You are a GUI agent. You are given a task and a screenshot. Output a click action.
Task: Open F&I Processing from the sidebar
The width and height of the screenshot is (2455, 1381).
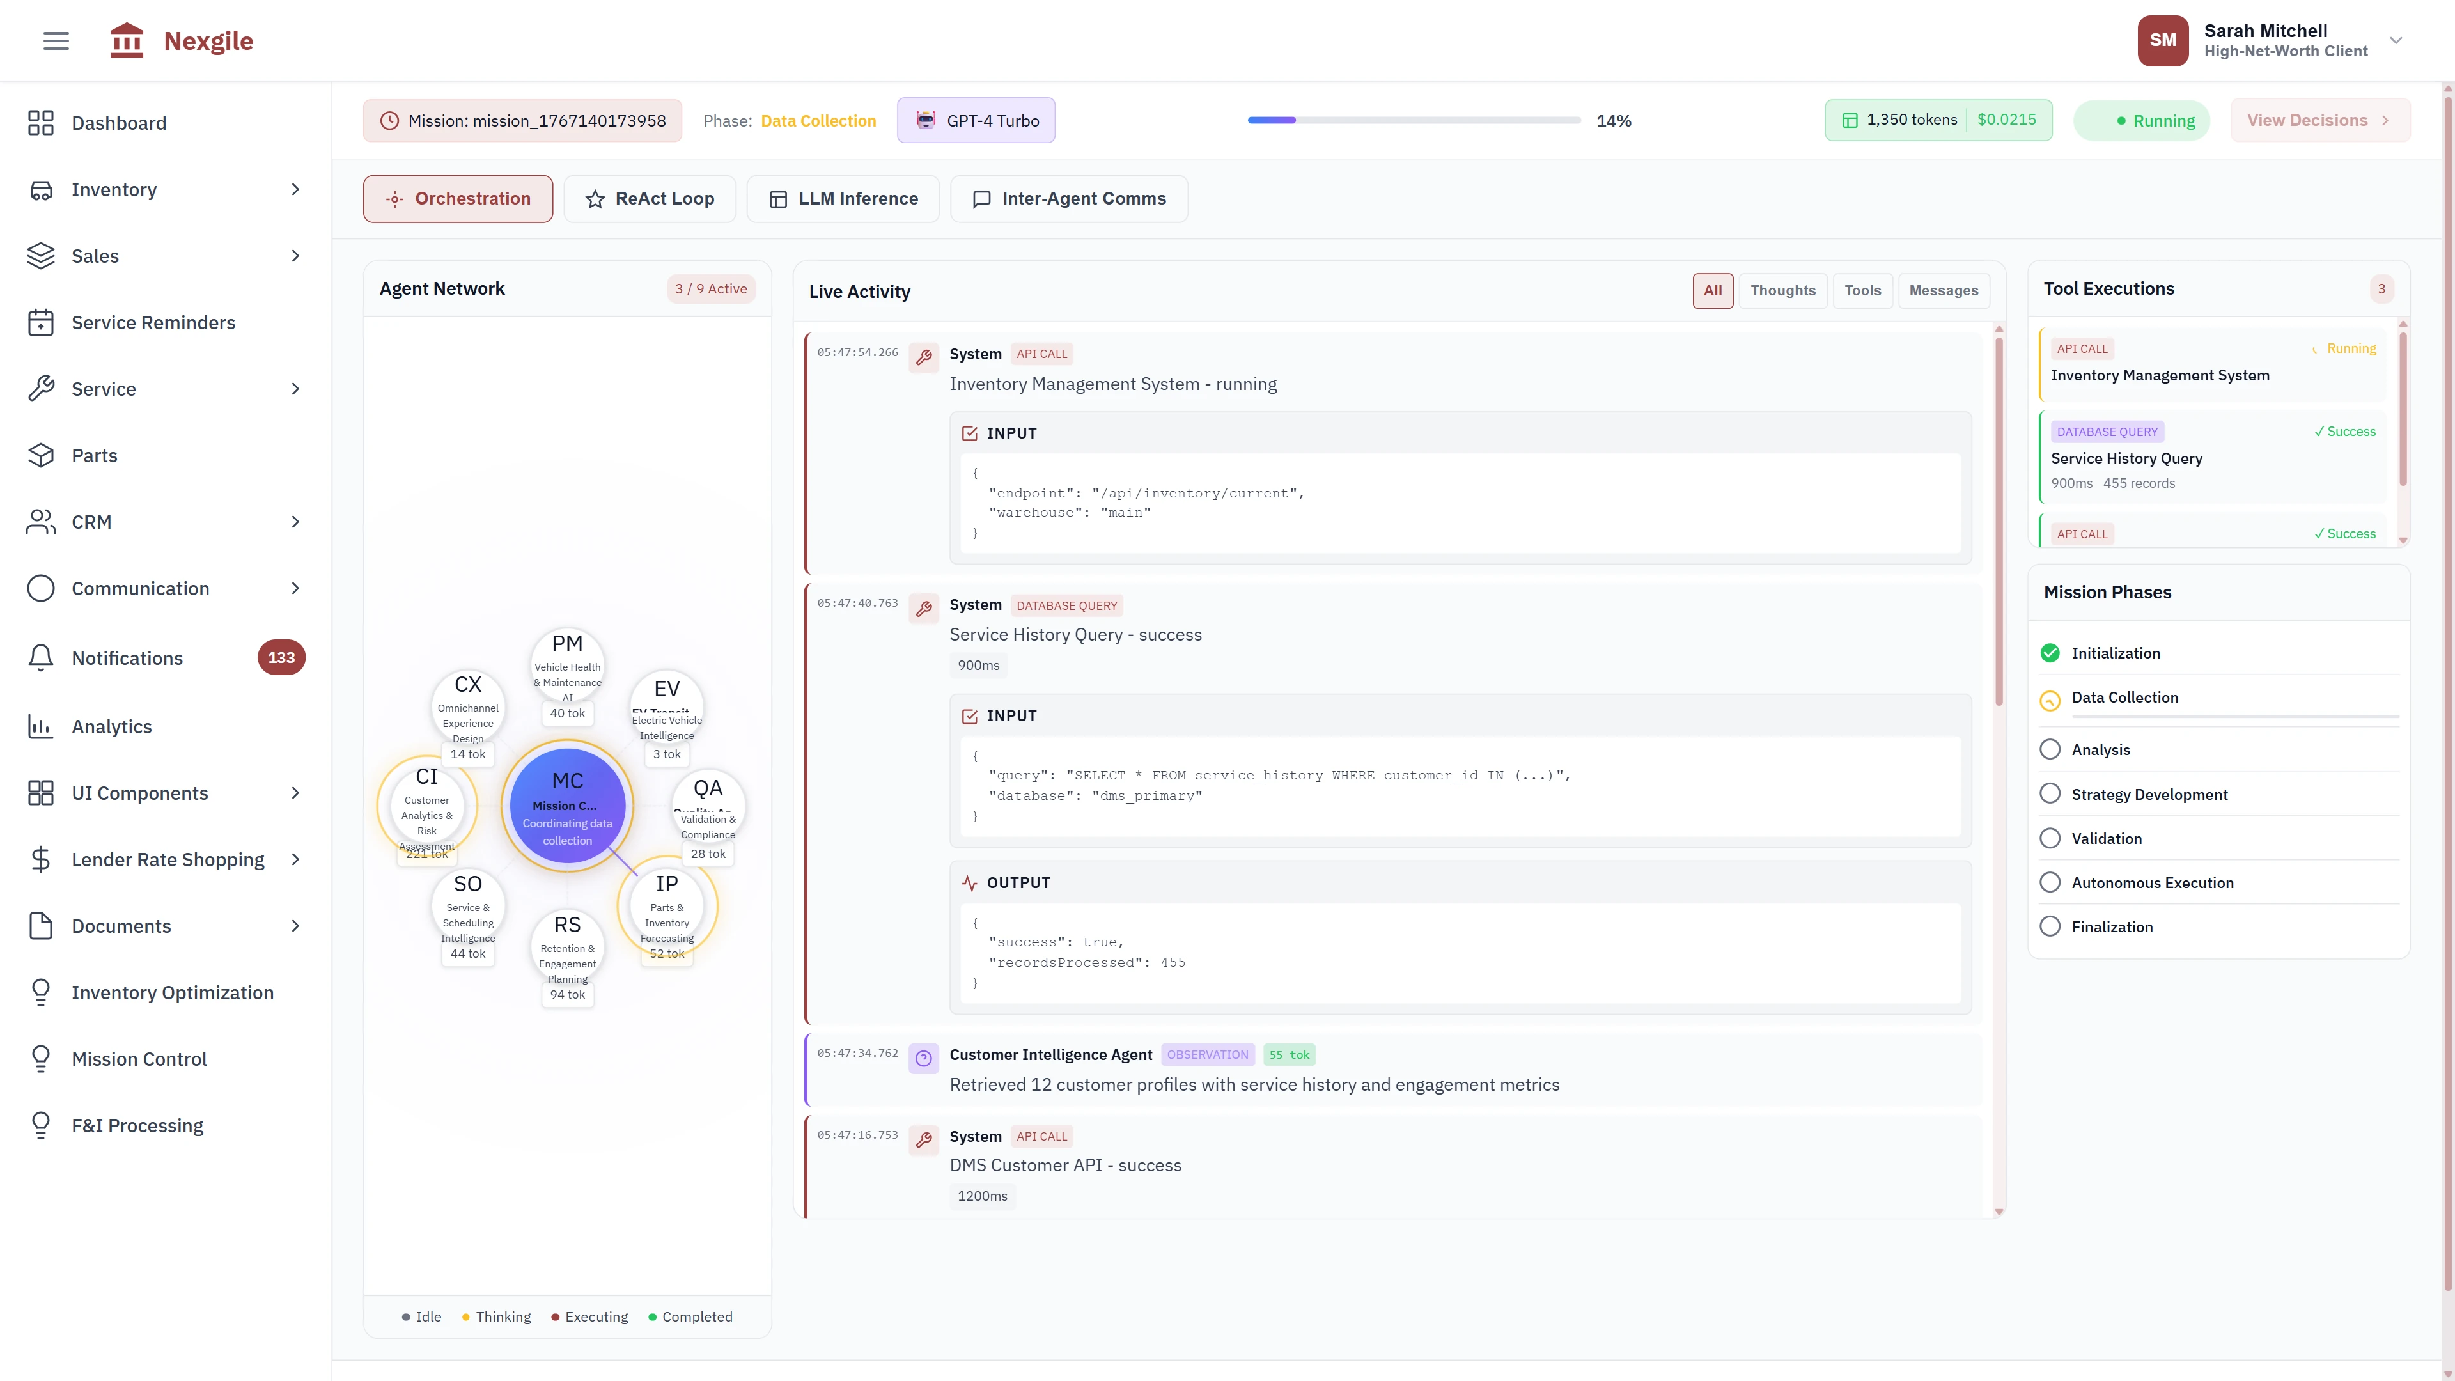[x=136, y=1125]
